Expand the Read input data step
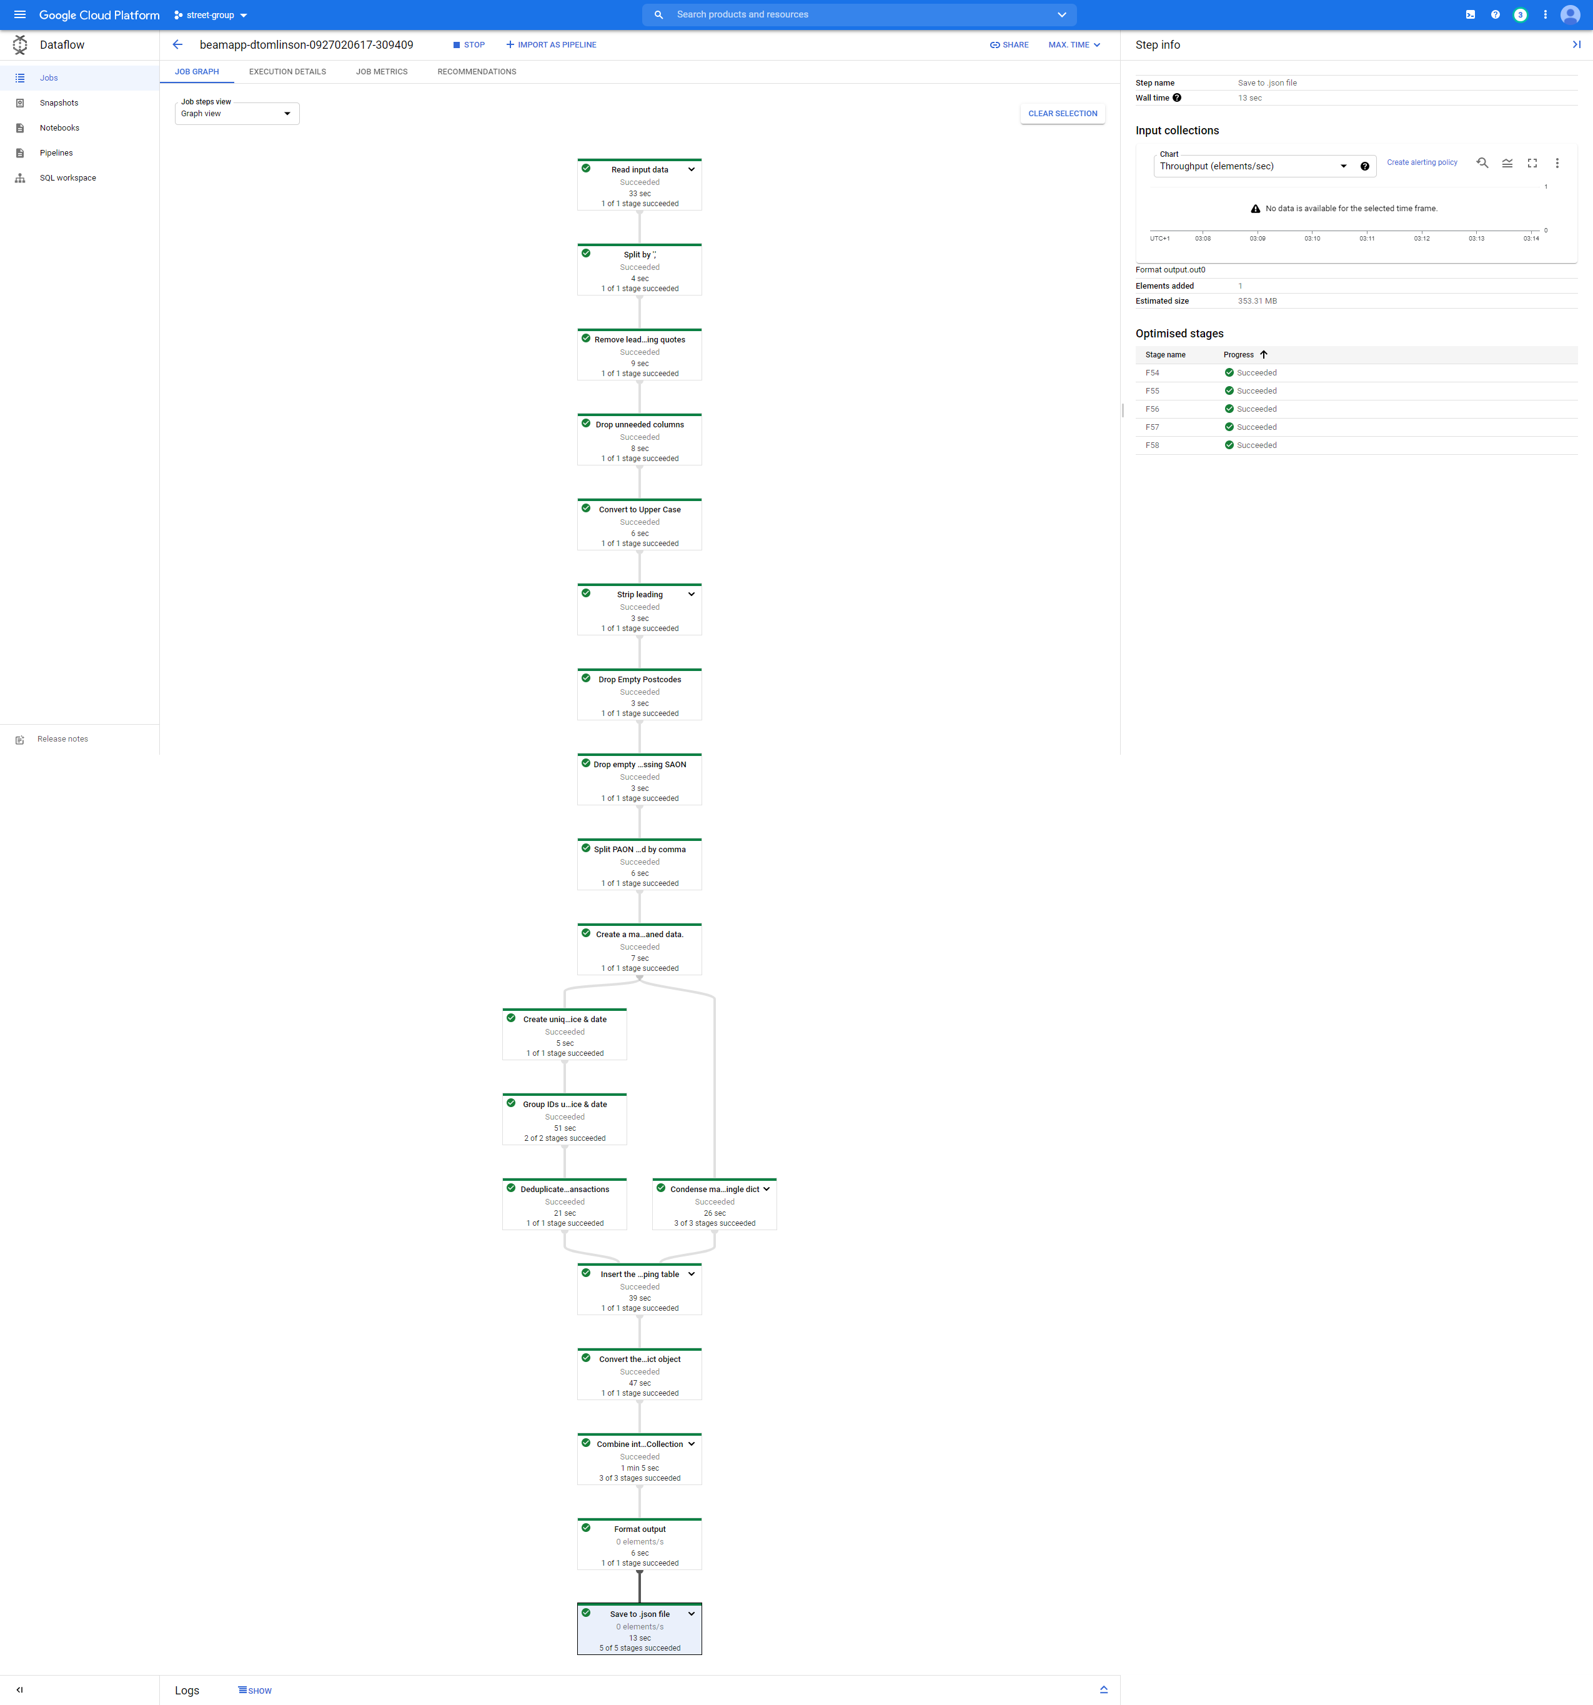The height and width of the screenshot is (1705, 1593). point(691,170)
